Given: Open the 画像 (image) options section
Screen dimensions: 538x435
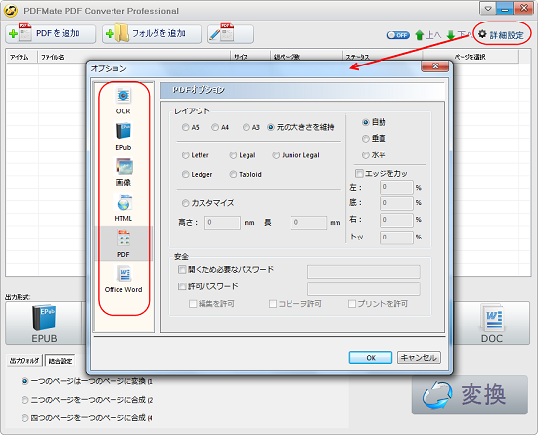Looking at the screenshot, I should (123, 172).
